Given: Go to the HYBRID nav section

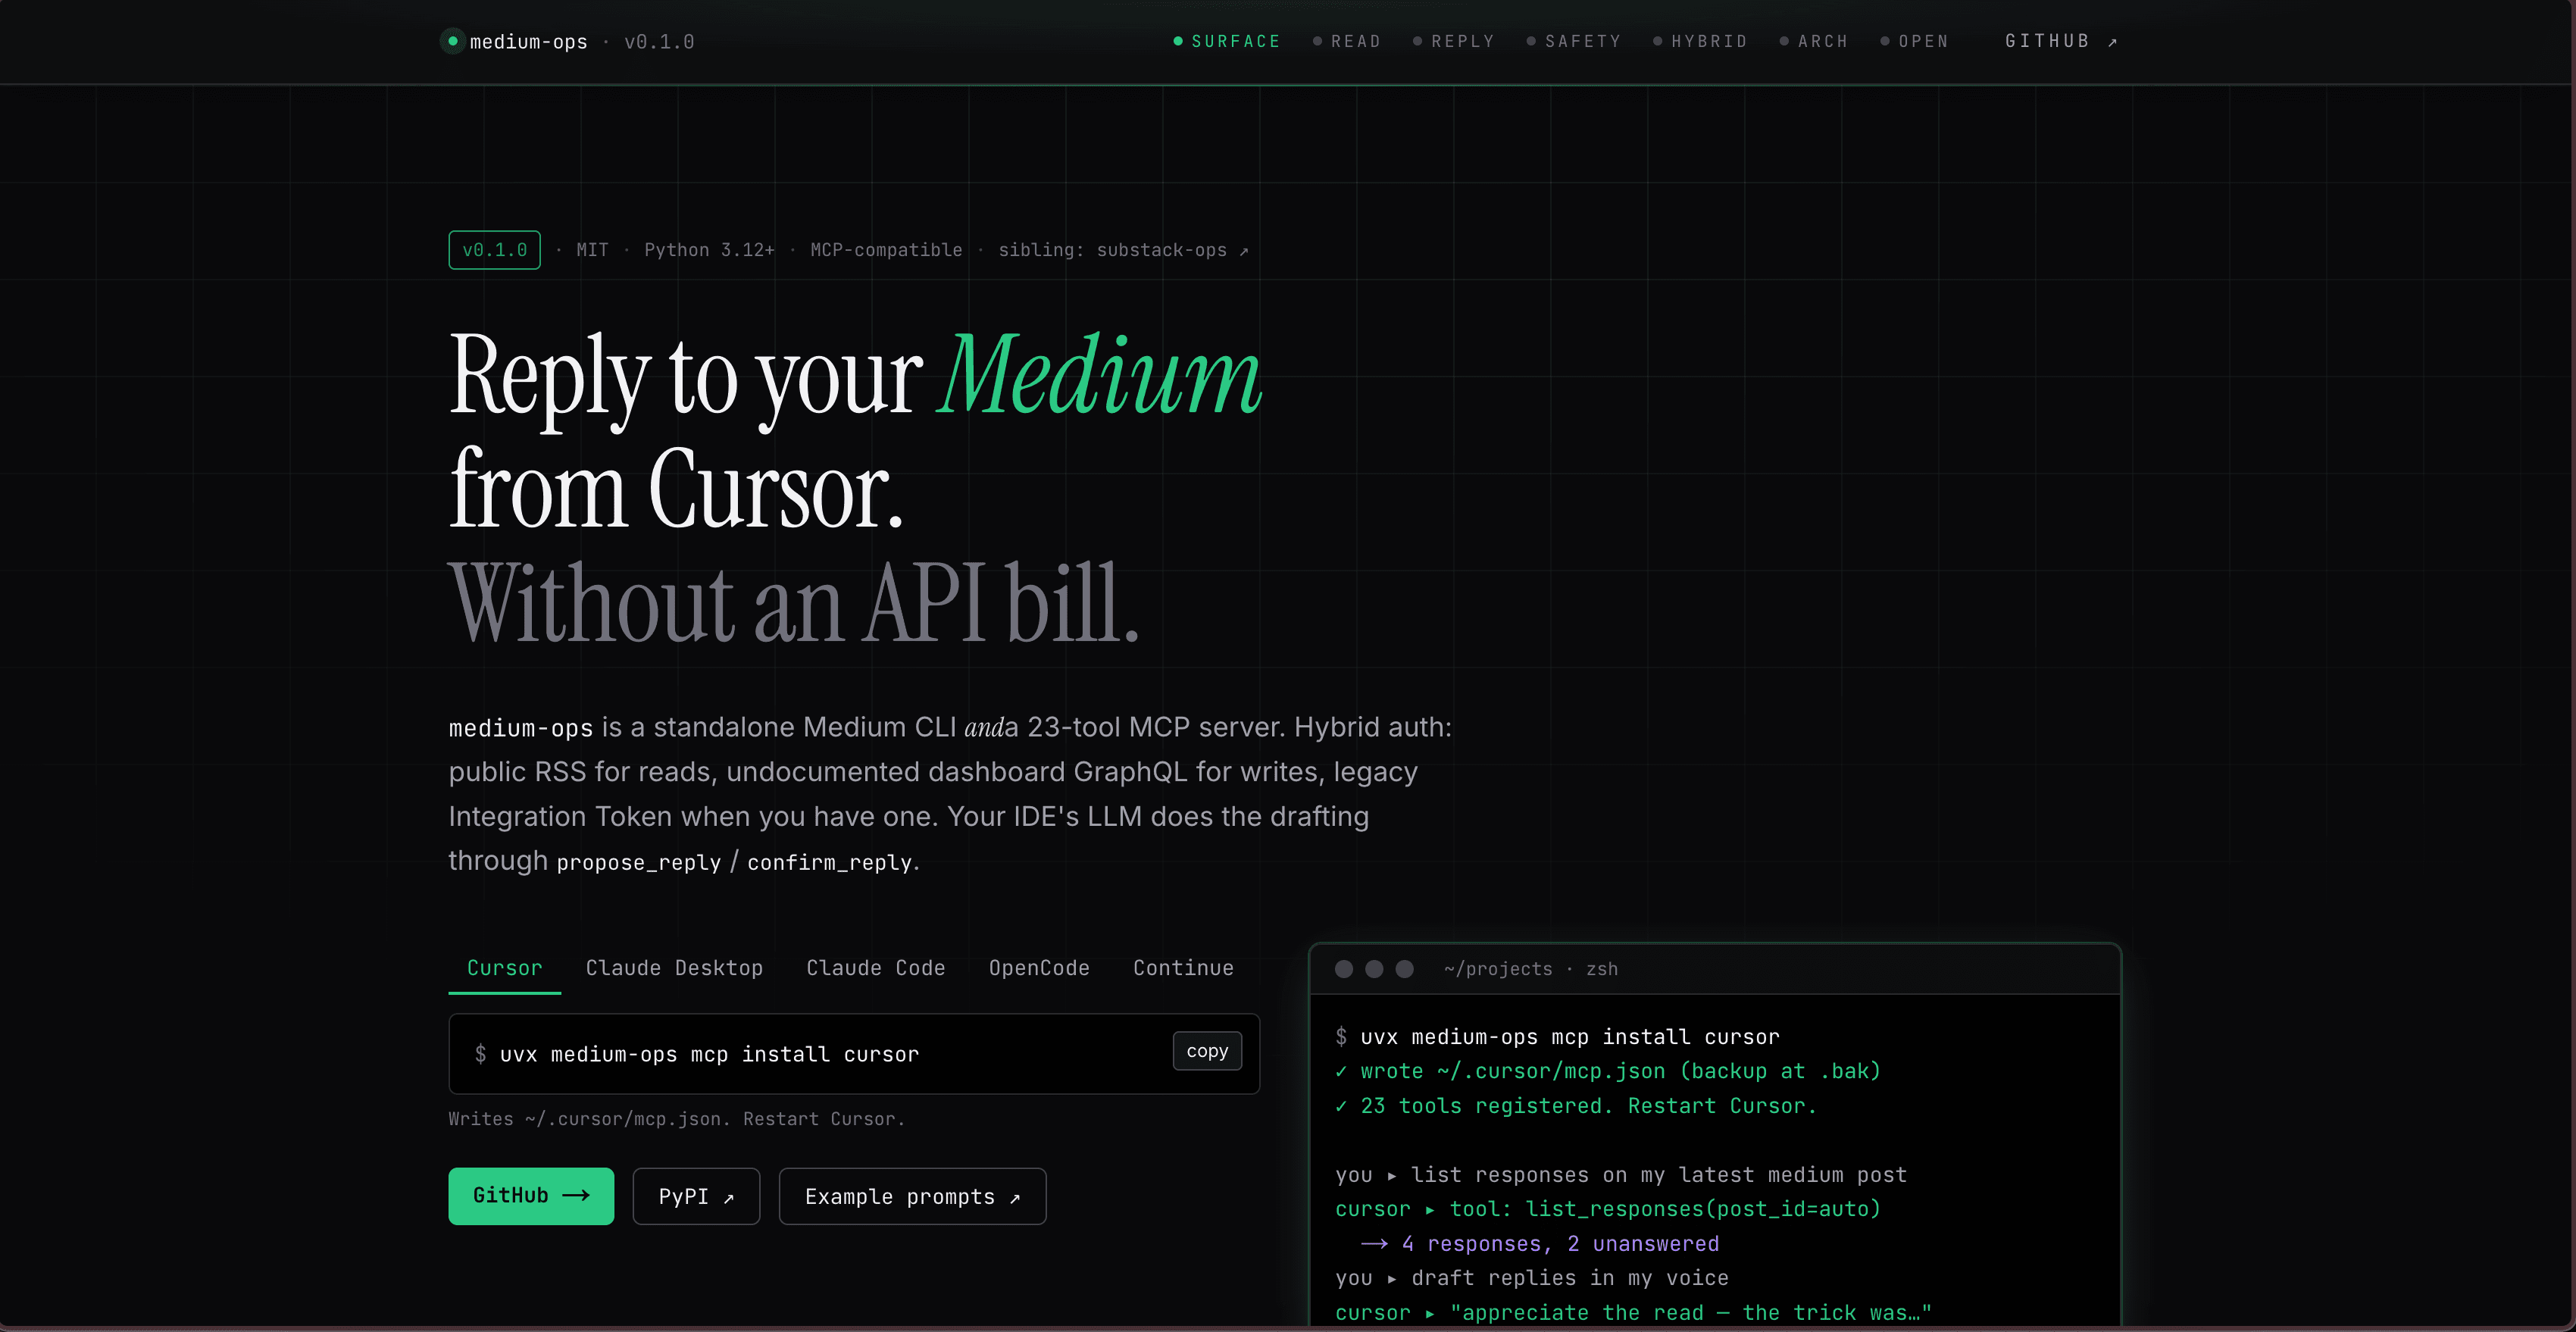Looking at the screenshot, I should coord(1700,41).
